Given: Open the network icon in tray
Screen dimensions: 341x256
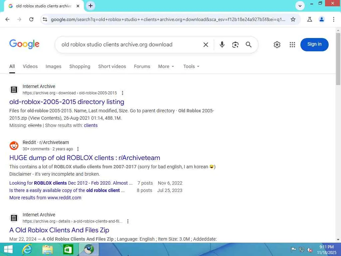Looking at the screenshot, I should [301, 249].
